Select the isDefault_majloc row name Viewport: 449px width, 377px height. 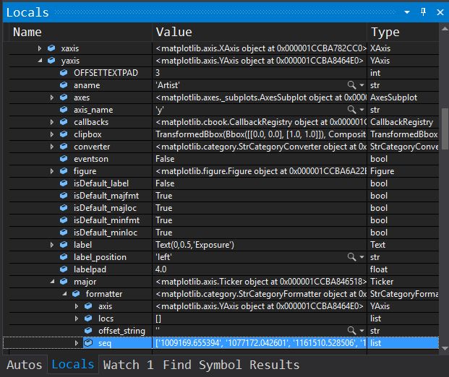pos(105,208)
